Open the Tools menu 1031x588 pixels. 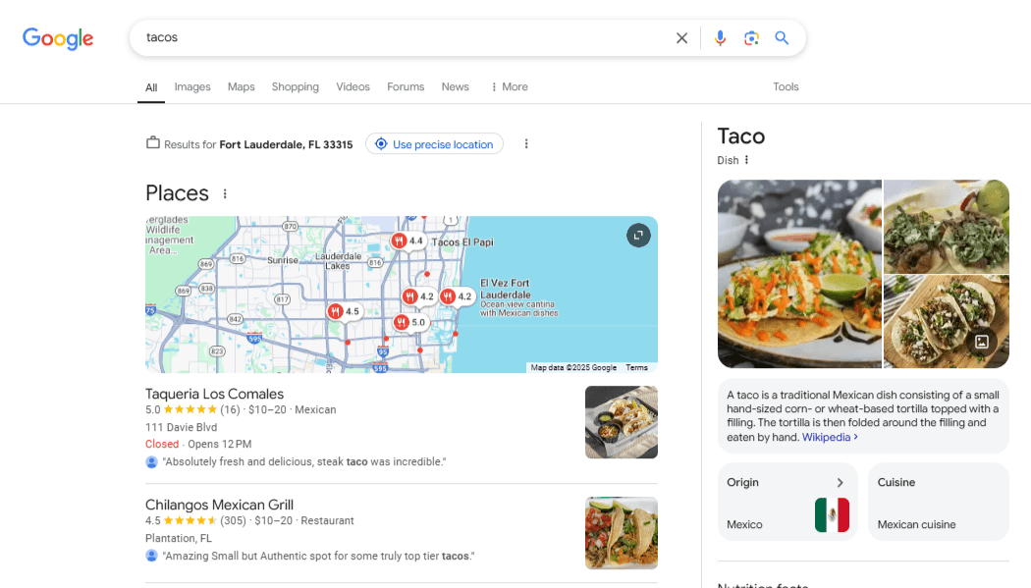[x=786, y=86]
